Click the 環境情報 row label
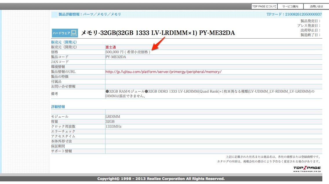Image resolution: width=329 pixels, height=184 pixels. [58, 67]
